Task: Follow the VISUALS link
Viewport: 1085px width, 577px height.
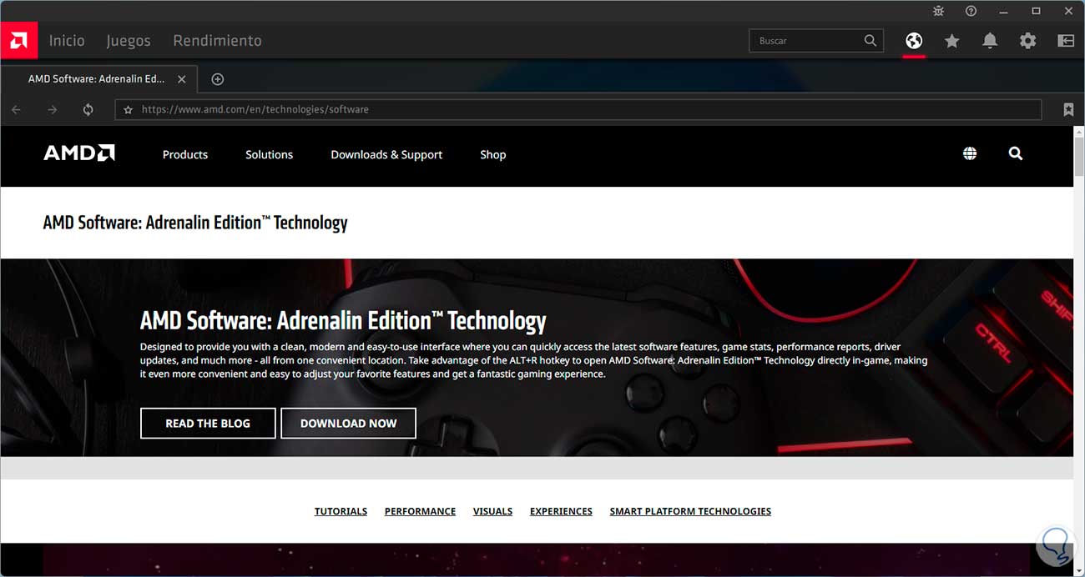Action: coord(492,511)
